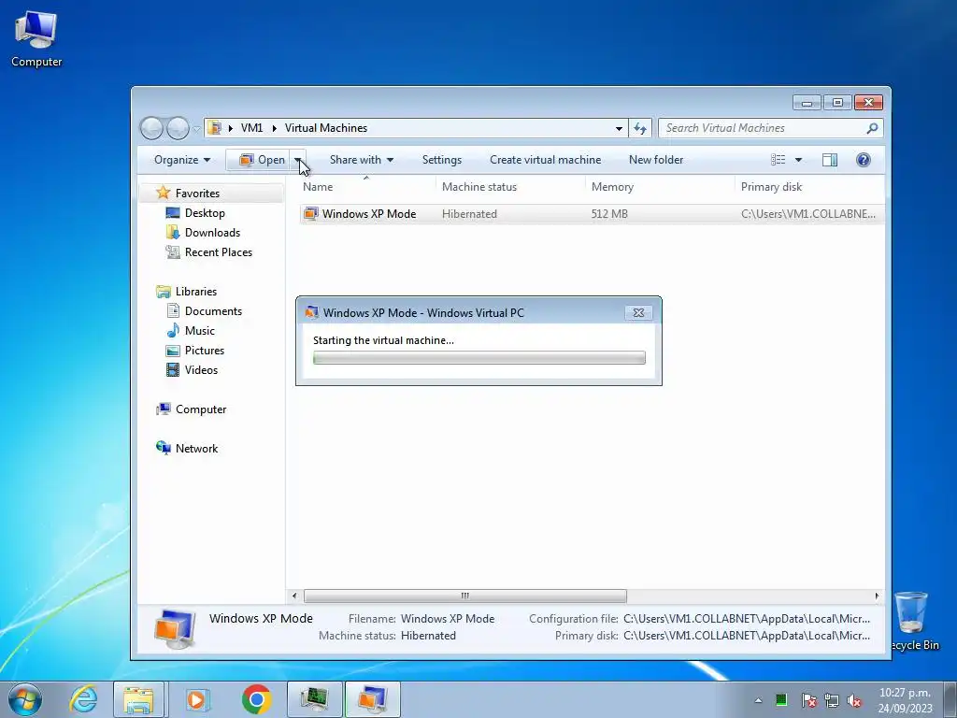Click Create virtual machine
The height and width of the screenshot is (718, 957).
pos(545,160)
